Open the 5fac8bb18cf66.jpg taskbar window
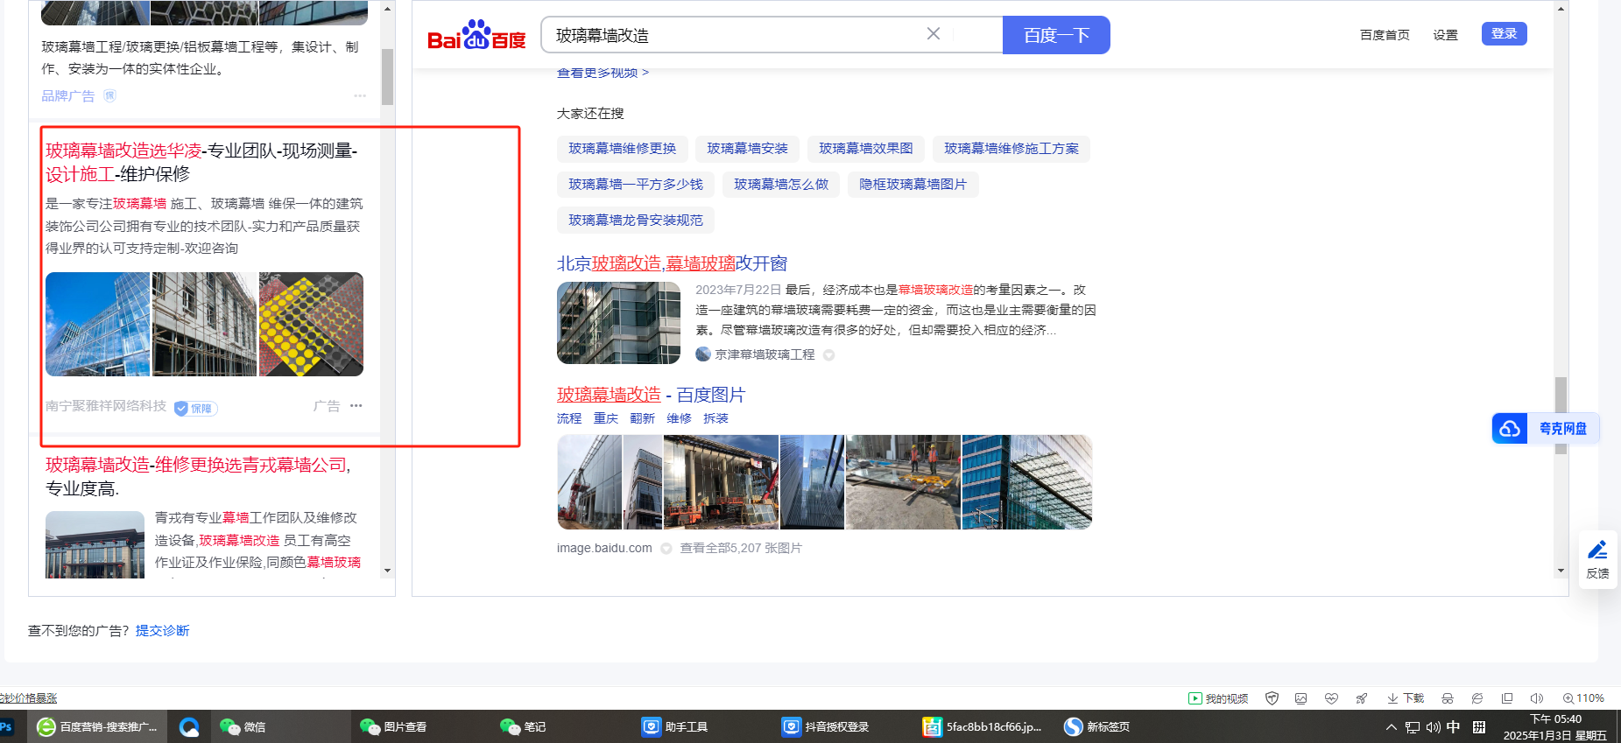Viewport: 1621px width, 743px height. point(983,726)
